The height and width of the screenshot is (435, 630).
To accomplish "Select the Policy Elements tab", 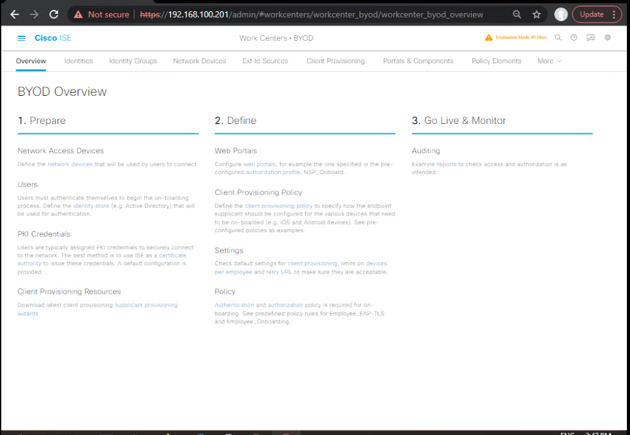I will [496, 61].
